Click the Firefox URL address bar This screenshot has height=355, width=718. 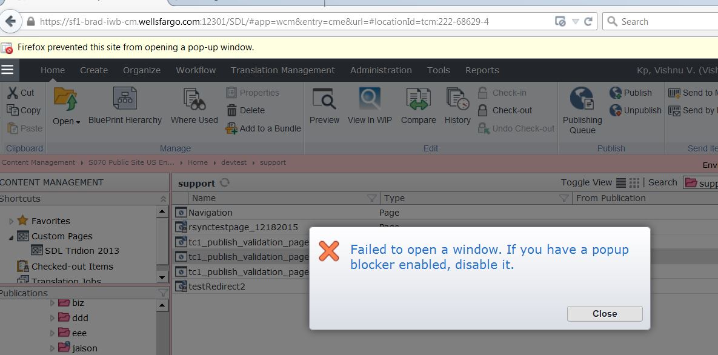tap(293, 22)
